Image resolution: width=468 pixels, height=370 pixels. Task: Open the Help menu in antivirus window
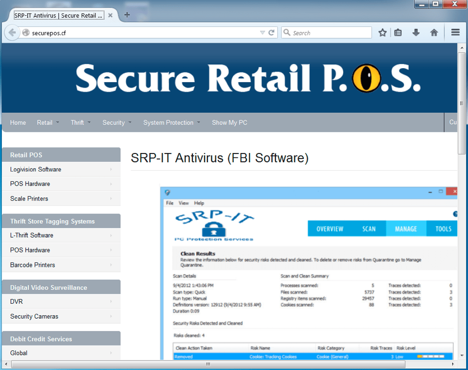(199, 203)
